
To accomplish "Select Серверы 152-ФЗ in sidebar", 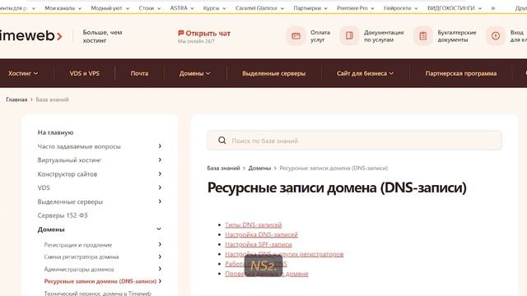I will [63, 215].
